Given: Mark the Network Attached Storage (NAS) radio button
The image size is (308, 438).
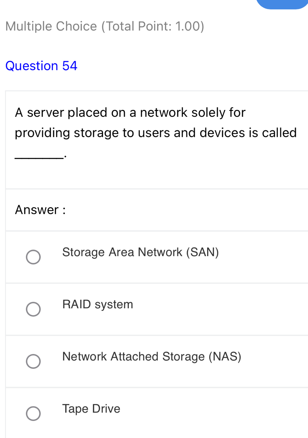Looking at the screenshot, I should coord(33,362).
